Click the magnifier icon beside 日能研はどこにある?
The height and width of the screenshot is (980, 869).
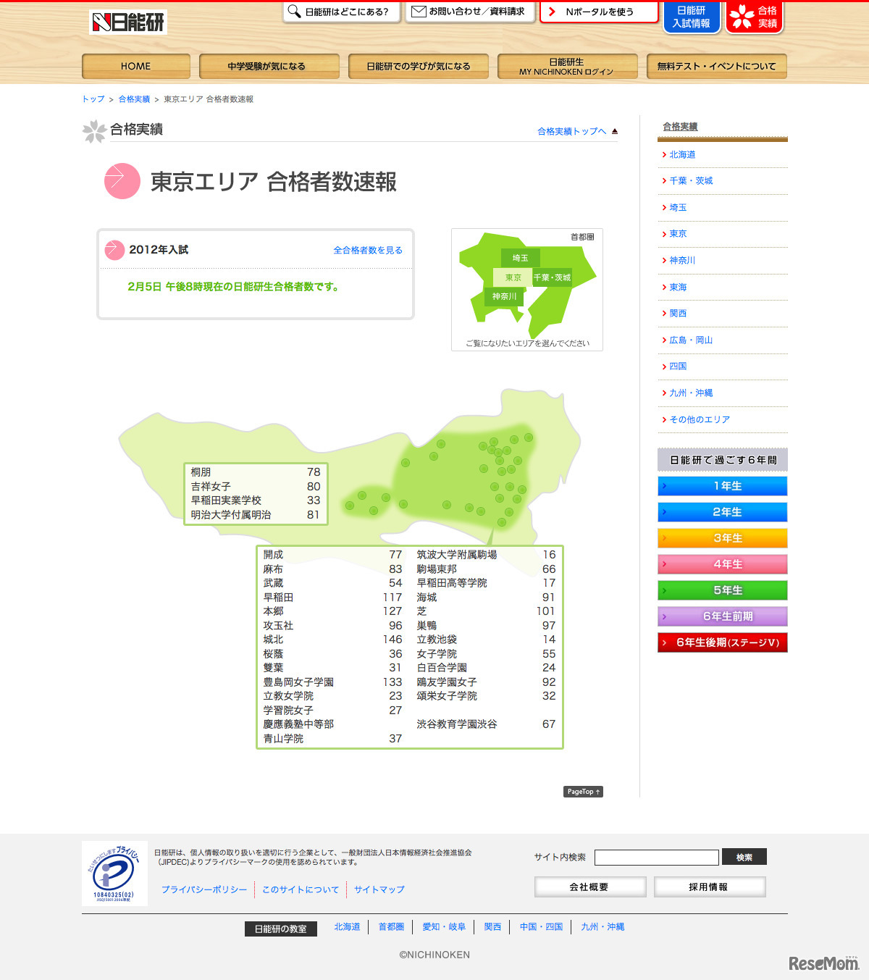(293, 11)
